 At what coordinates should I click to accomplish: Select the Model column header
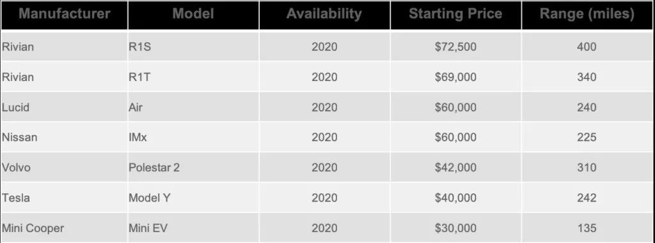point(193,15)
